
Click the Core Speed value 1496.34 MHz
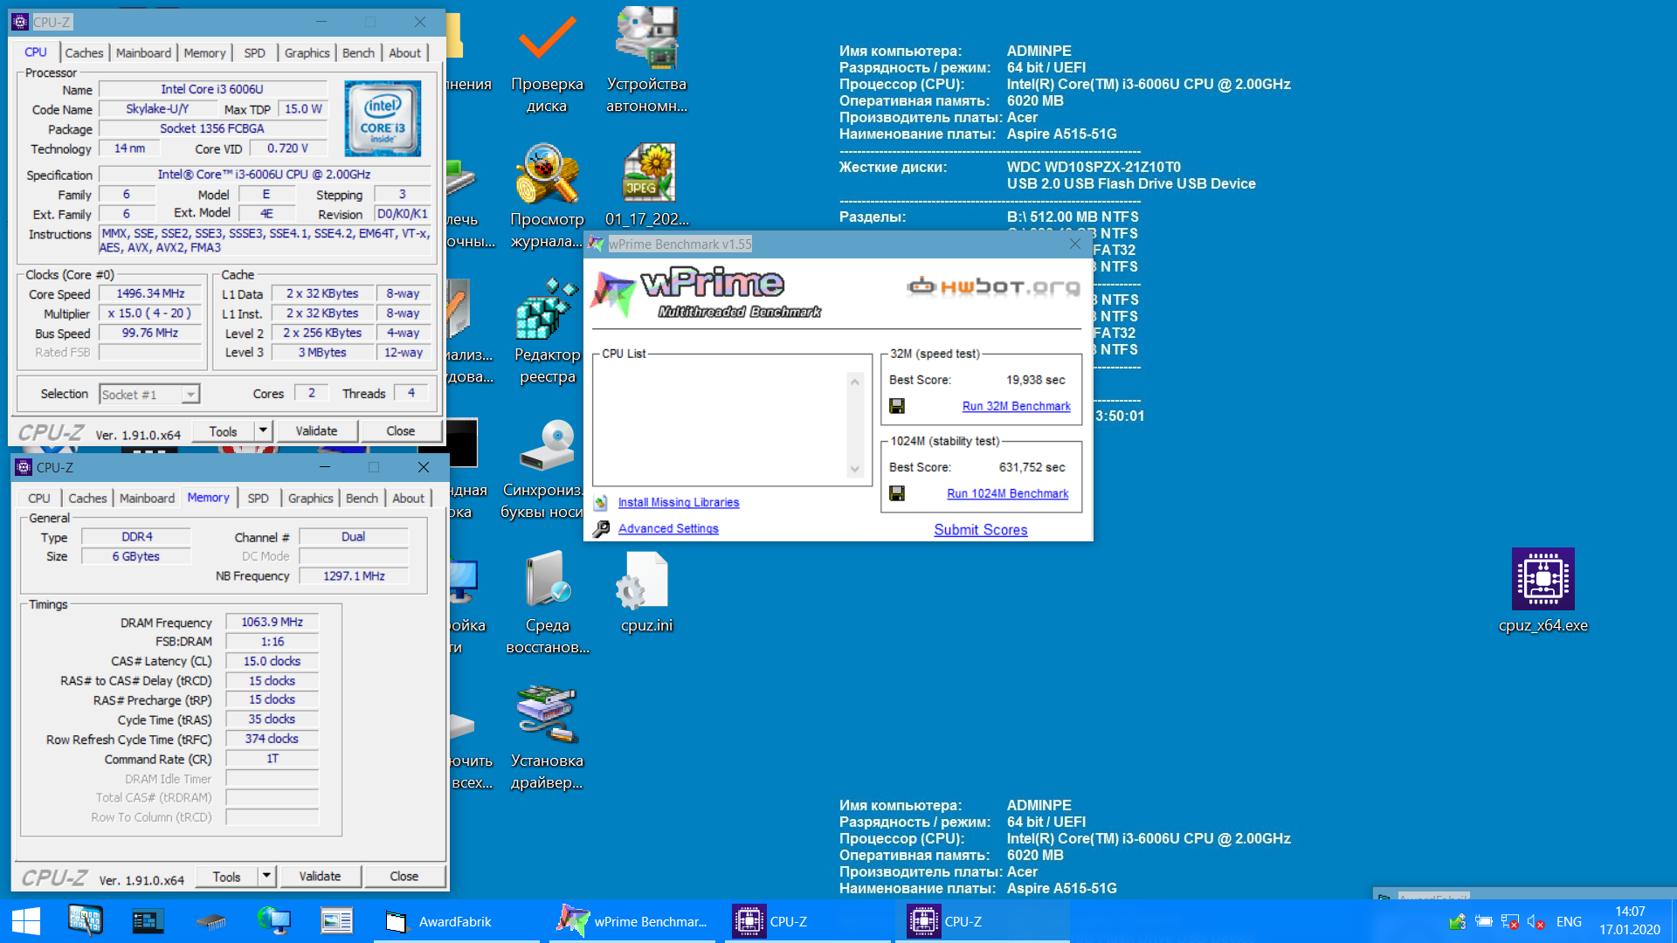click(x=150, y=294)
